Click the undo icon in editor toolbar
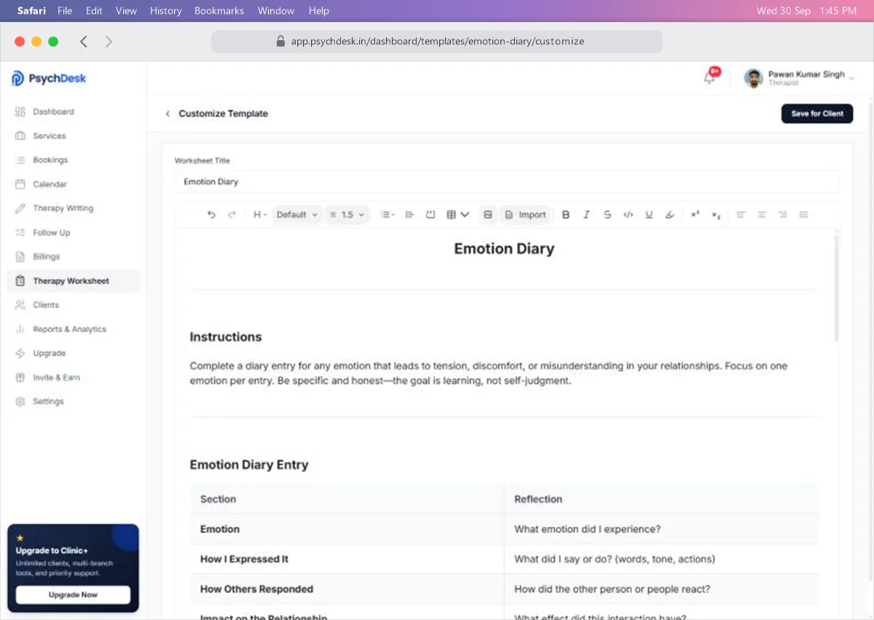 (211, 215)
